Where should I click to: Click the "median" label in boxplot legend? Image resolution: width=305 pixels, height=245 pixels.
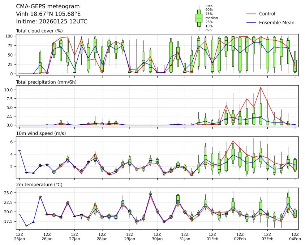(x=211, y=18)
